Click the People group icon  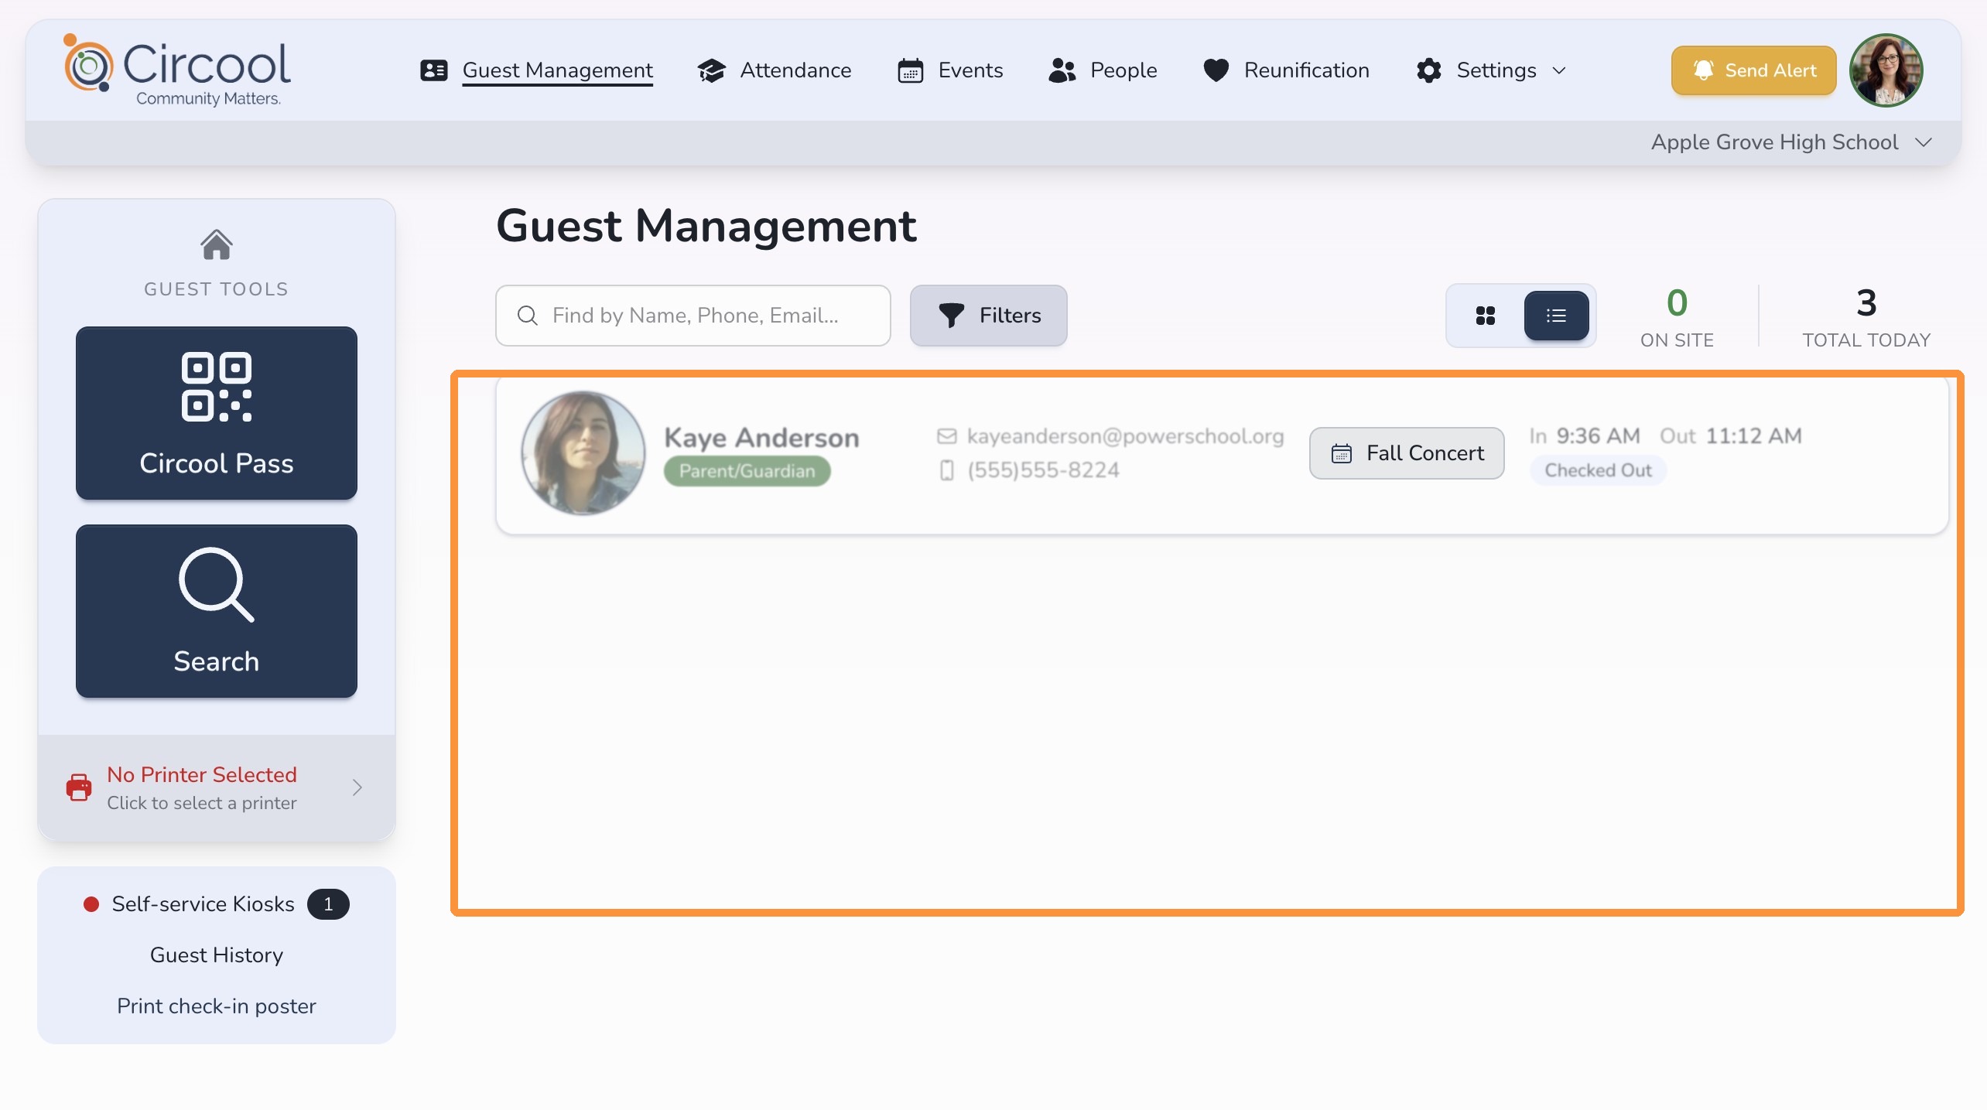pos(1062,70)
